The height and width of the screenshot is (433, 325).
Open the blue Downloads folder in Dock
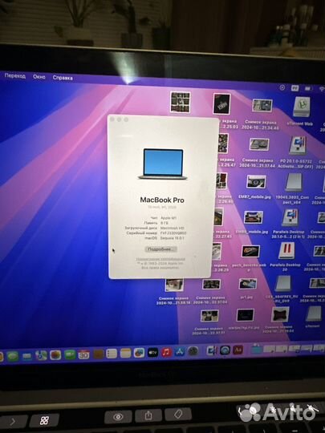[257, 349]
